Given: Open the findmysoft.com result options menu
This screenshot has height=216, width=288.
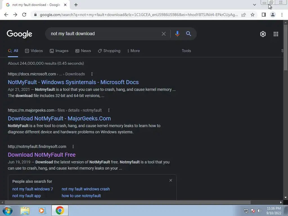Looking at the screenshot, I should pos(73,147).
